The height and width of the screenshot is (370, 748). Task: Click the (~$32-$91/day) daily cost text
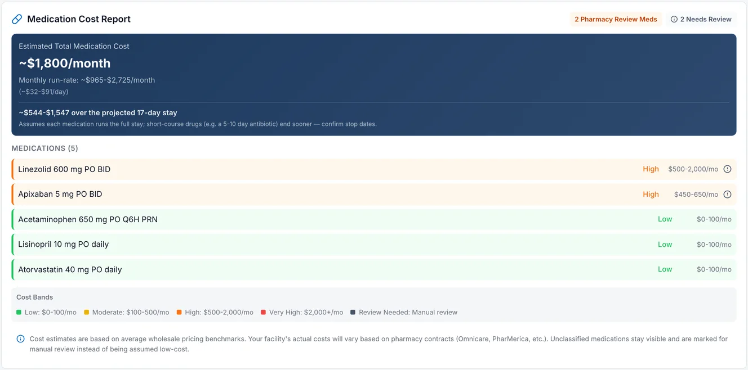[x=43, y=92]
